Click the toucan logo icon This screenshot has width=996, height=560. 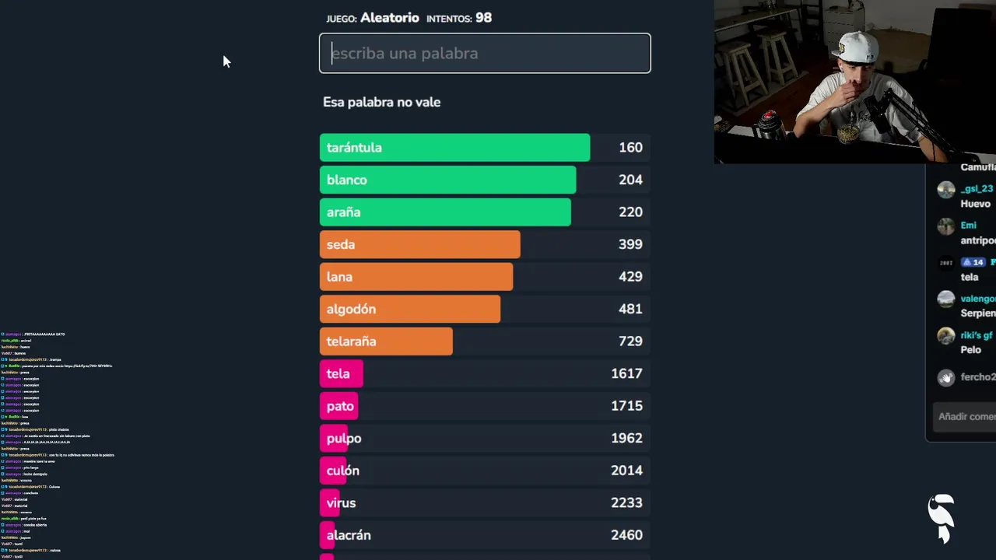942,518
